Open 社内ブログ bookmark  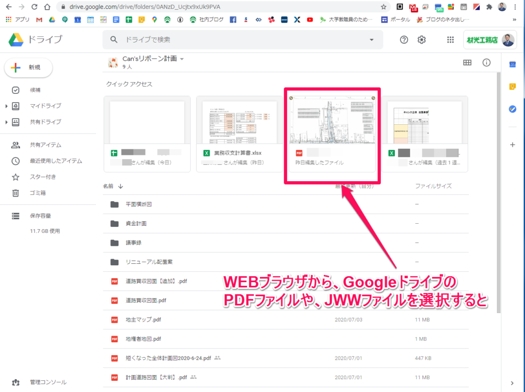click(x=207, y=20)
